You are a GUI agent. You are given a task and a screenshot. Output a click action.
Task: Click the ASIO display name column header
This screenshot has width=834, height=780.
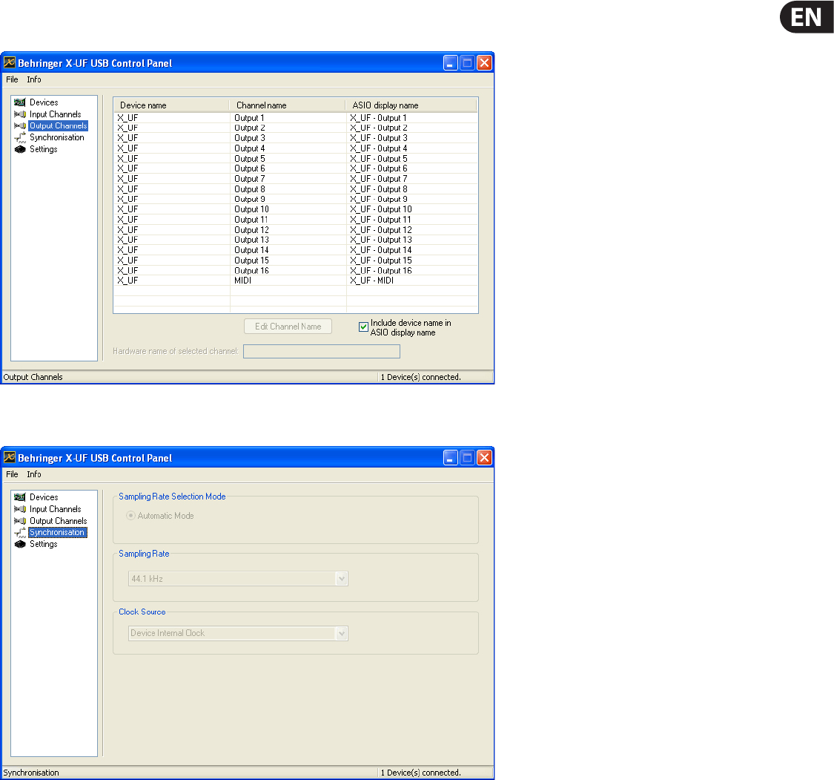[x=411, y=105]
